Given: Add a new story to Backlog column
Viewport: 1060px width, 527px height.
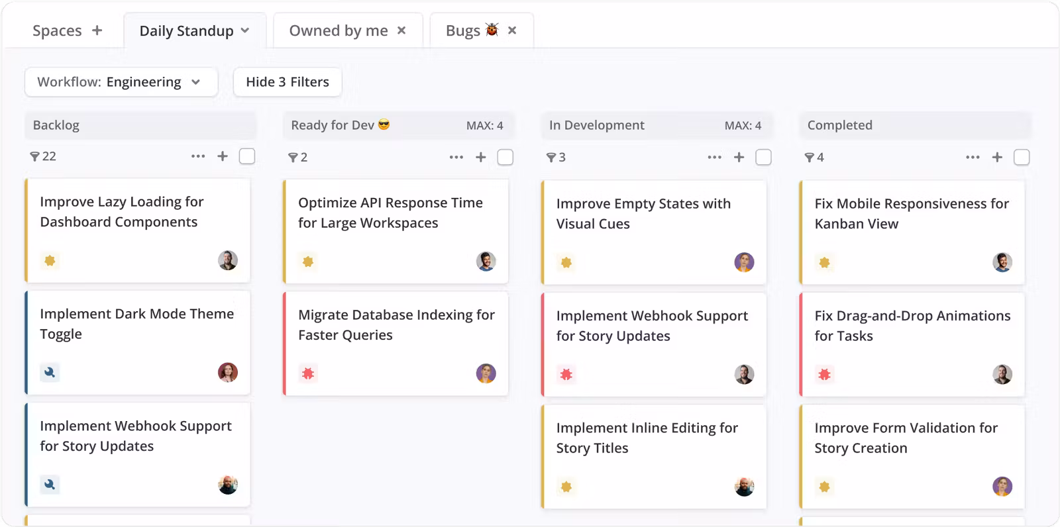Looking at the screenshot, I should click(223, 156).
